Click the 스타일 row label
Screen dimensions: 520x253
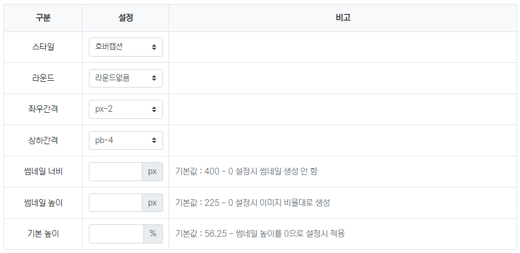point(43,47)
